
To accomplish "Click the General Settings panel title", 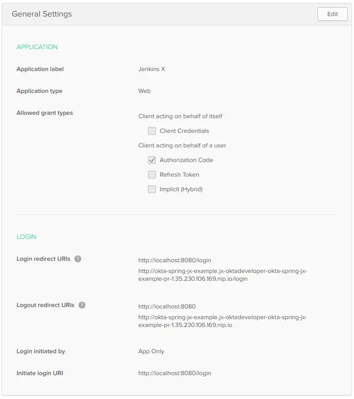I will (42, 14).
